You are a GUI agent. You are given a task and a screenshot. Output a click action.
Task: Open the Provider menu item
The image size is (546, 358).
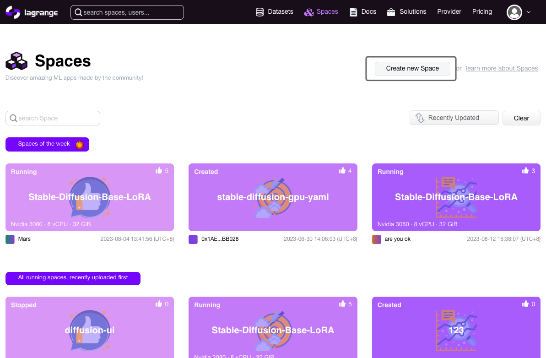point(449,11)
